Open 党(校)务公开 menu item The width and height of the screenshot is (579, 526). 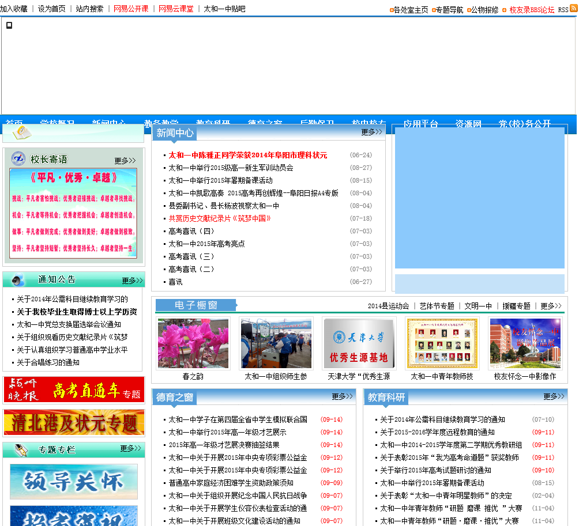(x=525, y=124)
